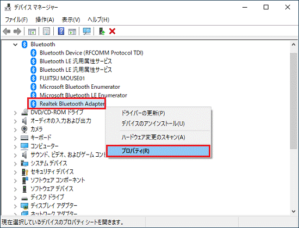Viewport: 299px width, 228px height.
Task: Select Microsoft Bluetooth LE Enumerator
Action: [x=83, y=95]
